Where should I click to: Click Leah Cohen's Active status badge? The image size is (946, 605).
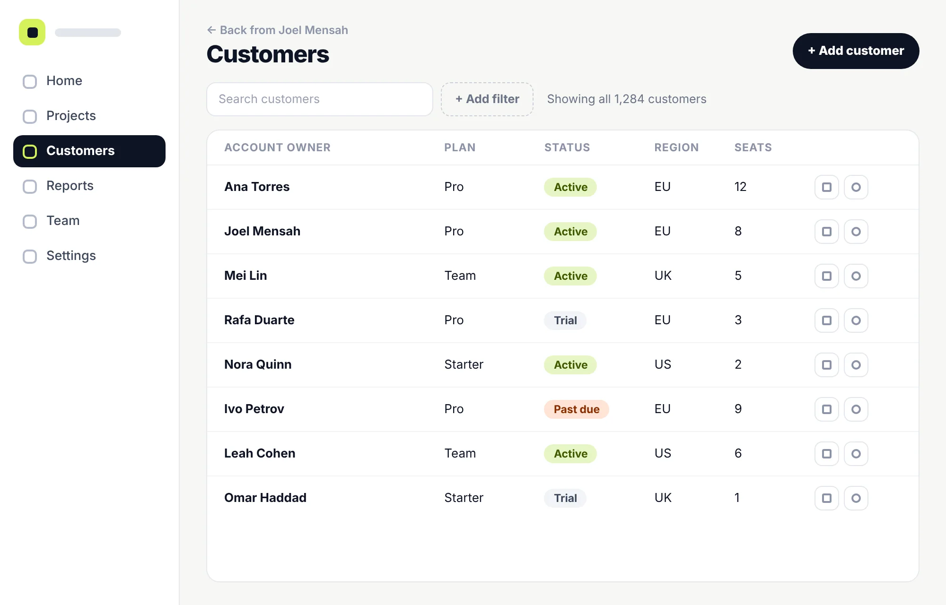coord(570,454)
